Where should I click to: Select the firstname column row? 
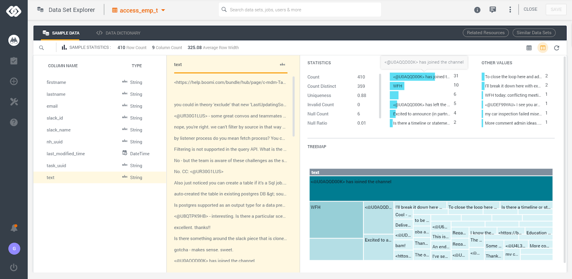(100, 82)
